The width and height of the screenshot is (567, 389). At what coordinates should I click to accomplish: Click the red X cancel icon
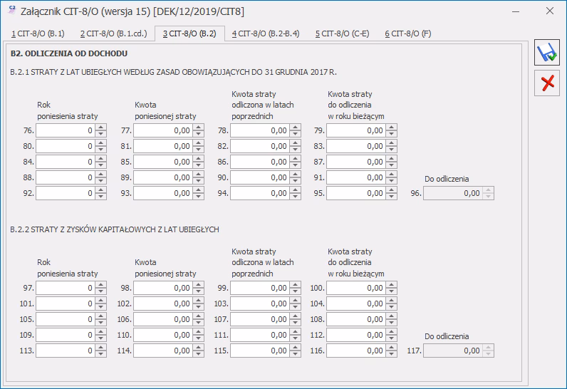[x=547, y=83]
